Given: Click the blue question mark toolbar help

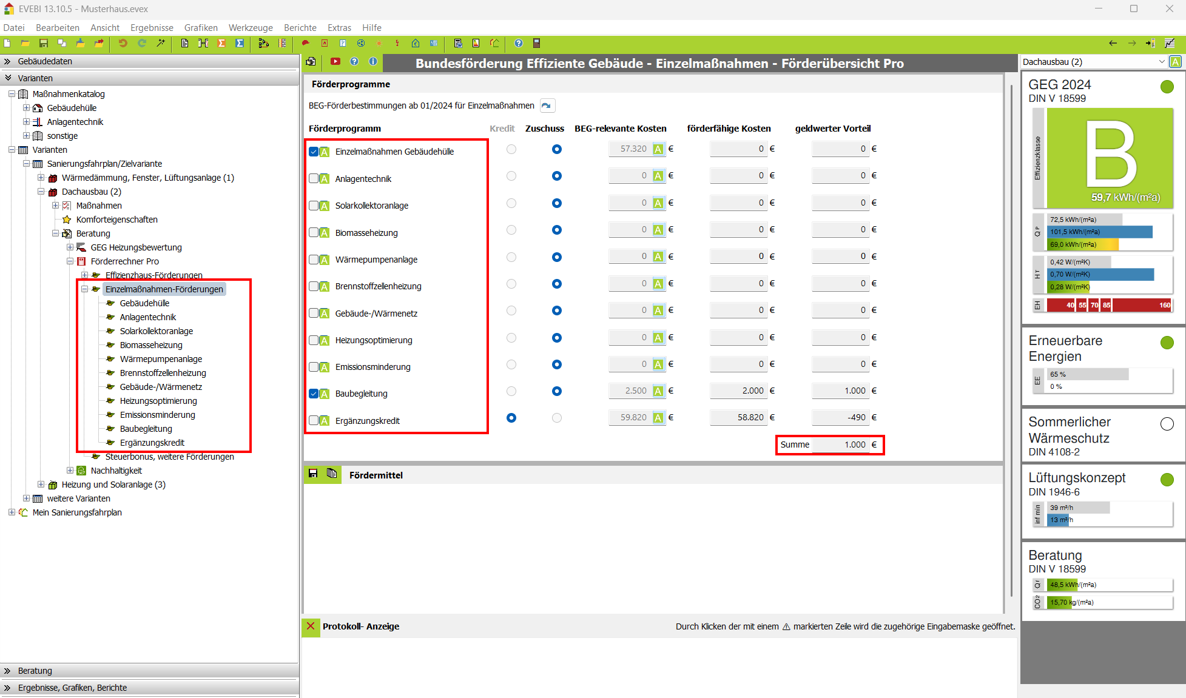Looking at the screenshot, I should 518,43.
